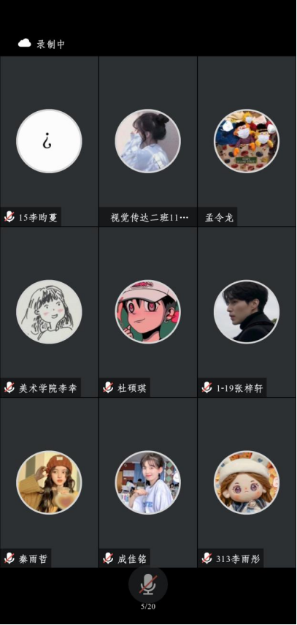Viewport: 297px width, 625px height.
Task: Select 孟令龙's plush toys avatar
Action: point(247,141)
